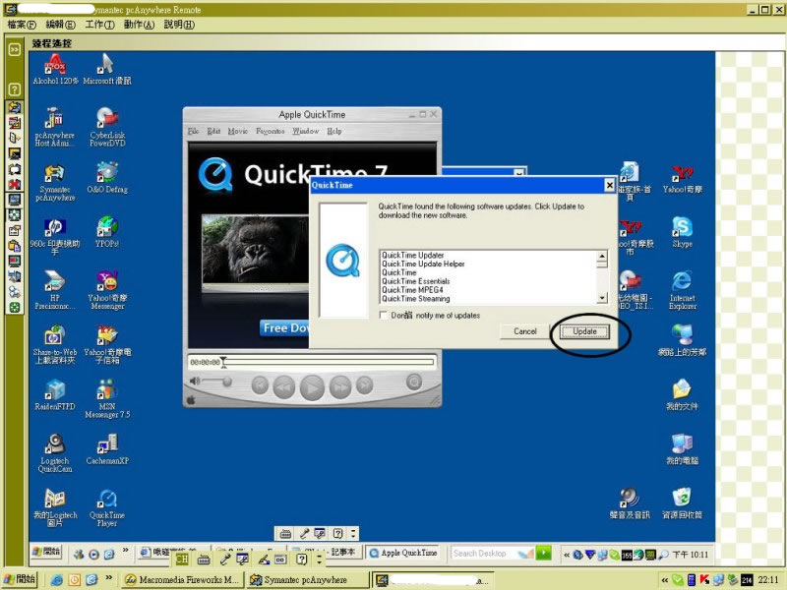787x590 pixels.
Task: Click into the Search Desktop field
Action: point(484,553)
